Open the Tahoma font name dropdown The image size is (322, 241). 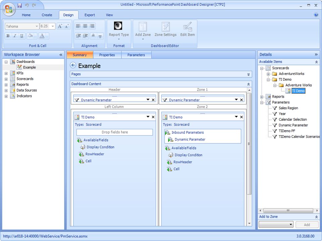click(37, 26)
